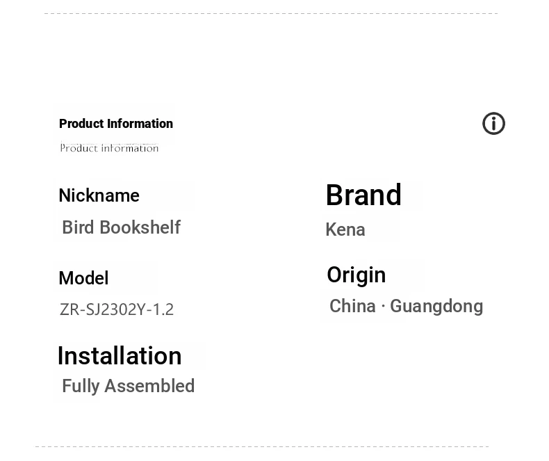Click the word Information in bold heading
The width and height of the screenshot is (549, 461).
pyautogui.click(x=140, y=124)
